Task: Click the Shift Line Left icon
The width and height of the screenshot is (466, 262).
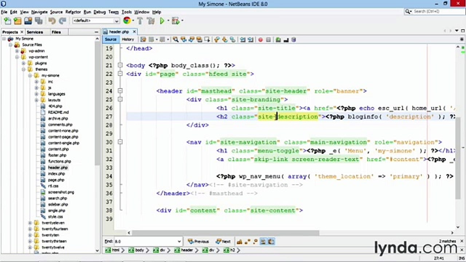Action: 242,40
